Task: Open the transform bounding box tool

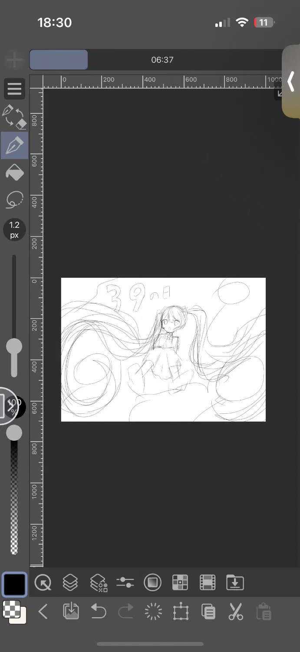Action: pos(181,612)
